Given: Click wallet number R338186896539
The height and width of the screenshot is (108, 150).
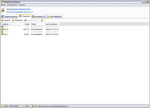Looking at the screenshot, I should tap(37, 30).
